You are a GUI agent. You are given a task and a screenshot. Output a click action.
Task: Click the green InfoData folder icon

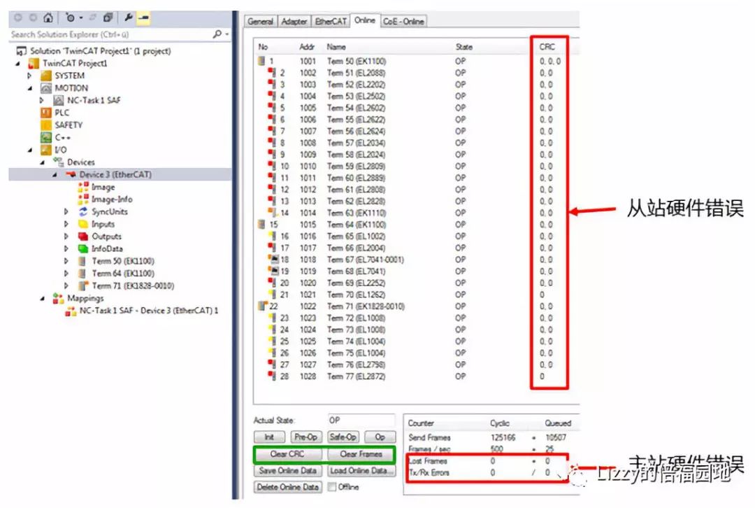(83, 248)
